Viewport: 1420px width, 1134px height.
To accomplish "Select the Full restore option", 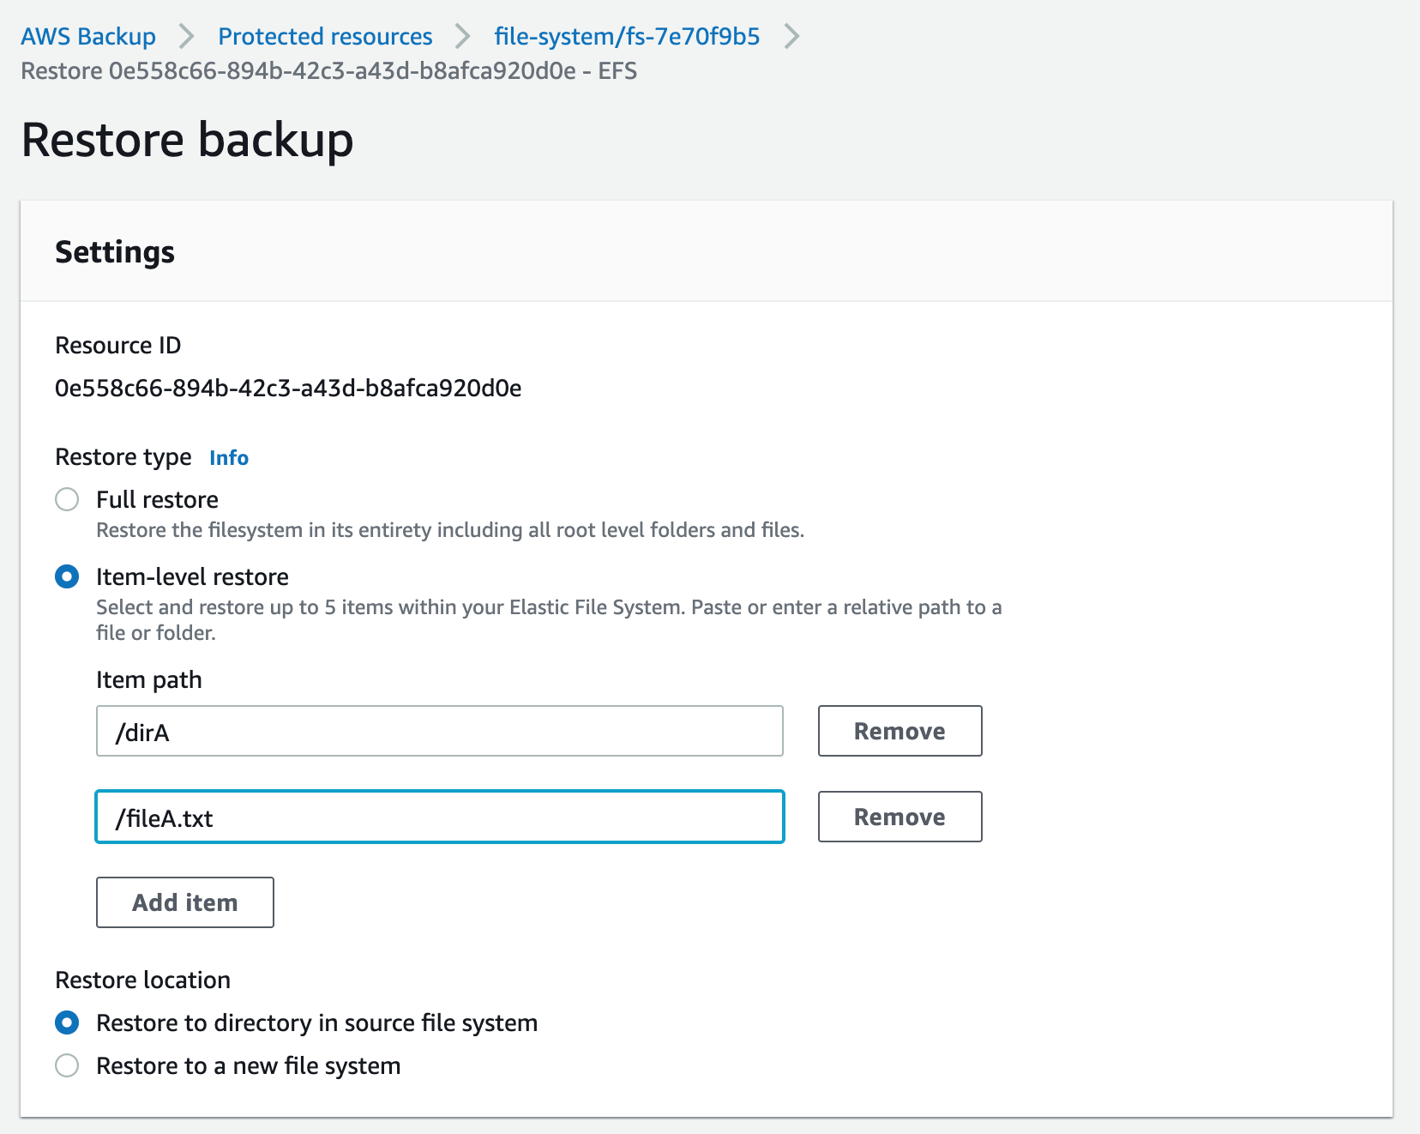I will pos(66,499).
